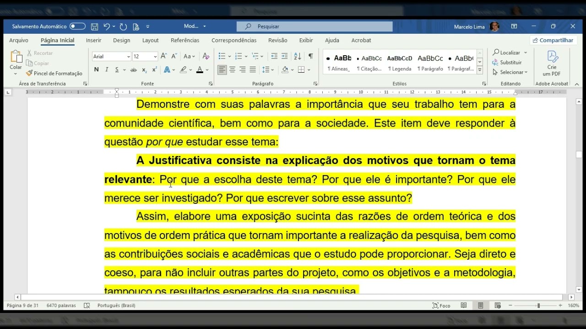Image resolution: width=586 pixels, height=329 pixels.
Task: Toggle italic (I) formatting
Action: 107,69
